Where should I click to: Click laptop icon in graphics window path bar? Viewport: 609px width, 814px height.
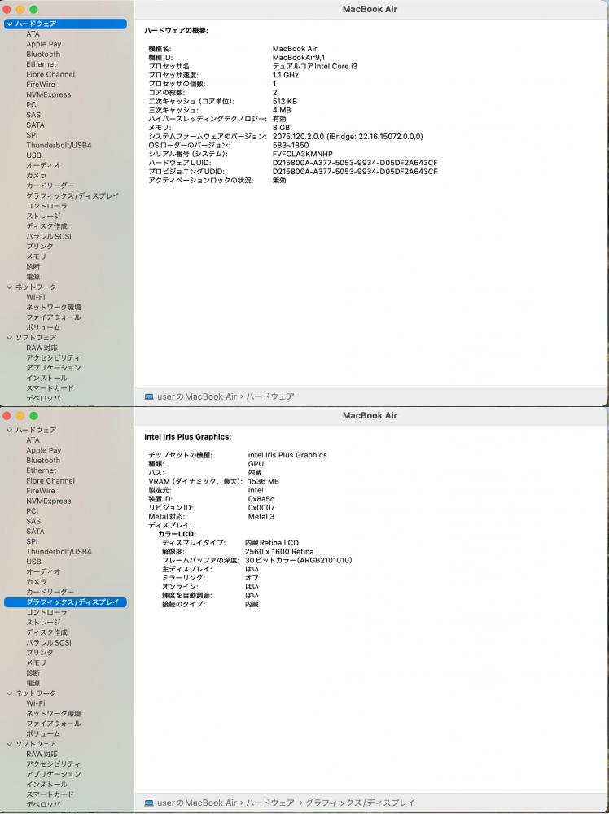click(149, 803)
